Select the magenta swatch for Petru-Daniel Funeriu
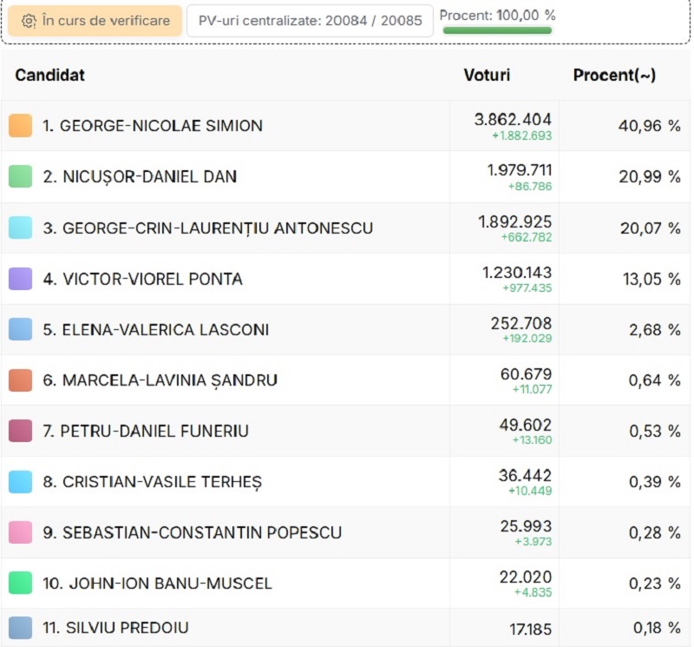 (x=20, y=431)
